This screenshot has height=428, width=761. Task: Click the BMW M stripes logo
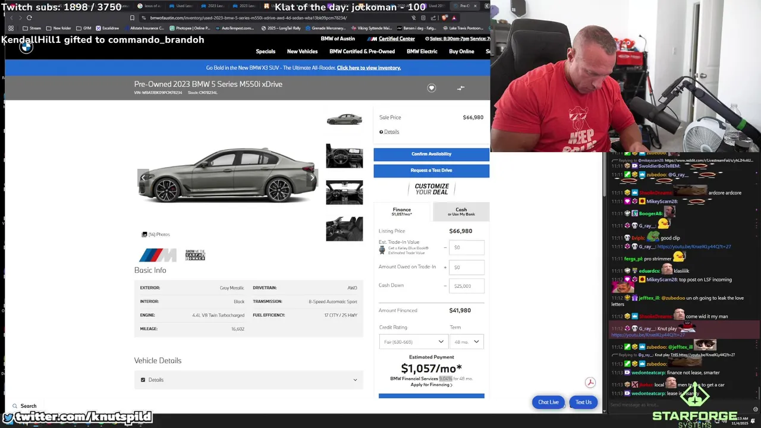[x=158, y=255]
